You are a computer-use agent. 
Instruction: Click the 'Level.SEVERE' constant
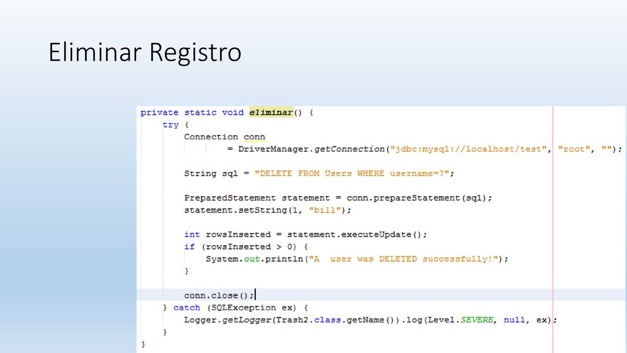[x=460, y=320]
